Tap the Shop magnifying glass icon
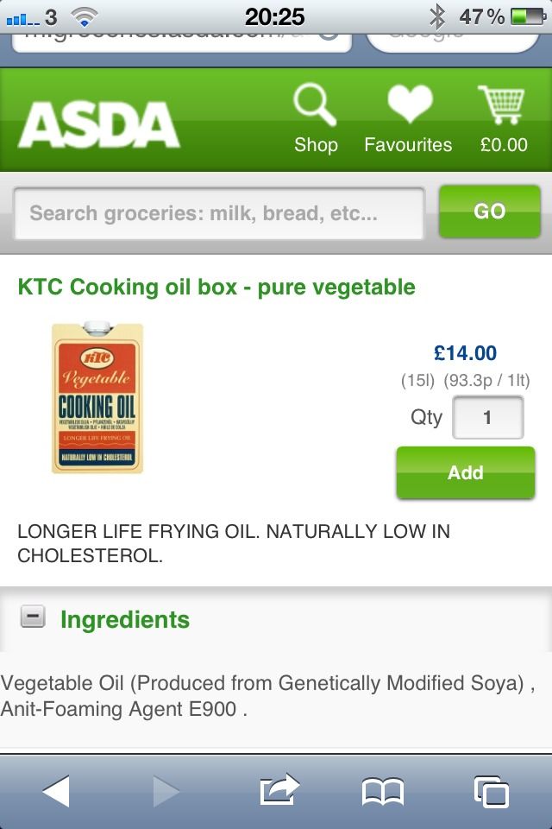 (x=315, y=104)
